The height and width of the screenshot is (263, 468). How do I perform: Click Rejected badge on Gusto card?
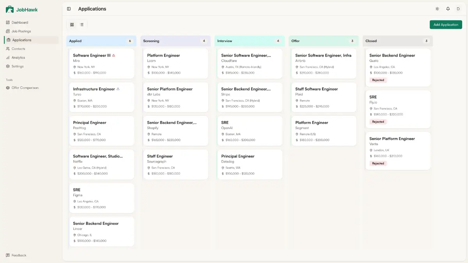378,80
